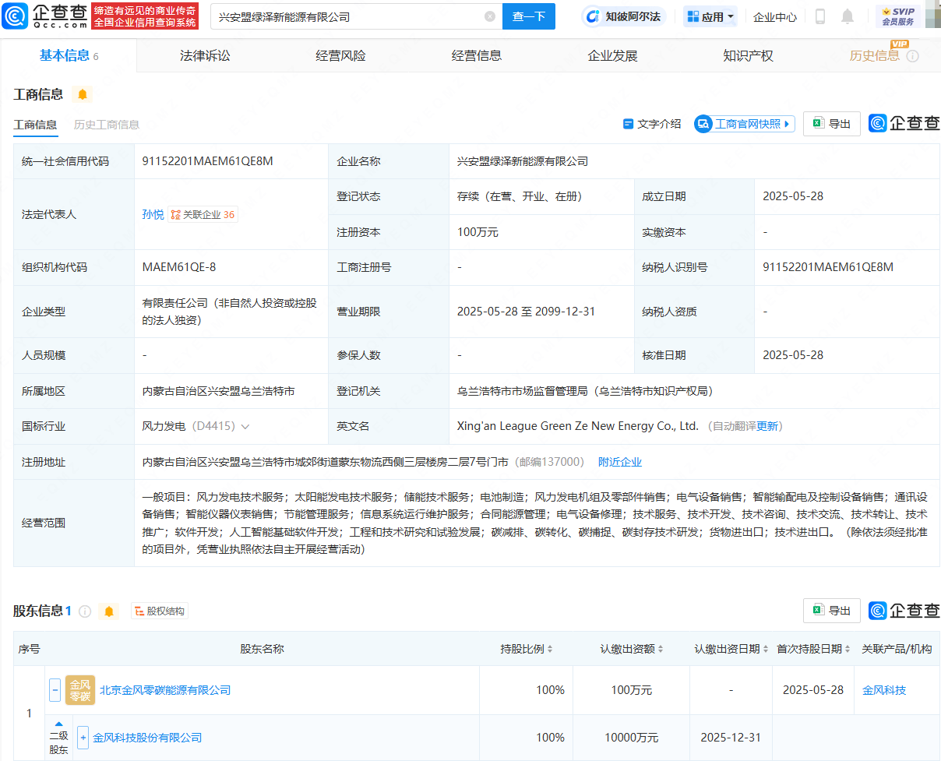Viewport: 941px width, 761px height.
Task: Click the info icon next to 历史信息
Action: tap(913, 56)
